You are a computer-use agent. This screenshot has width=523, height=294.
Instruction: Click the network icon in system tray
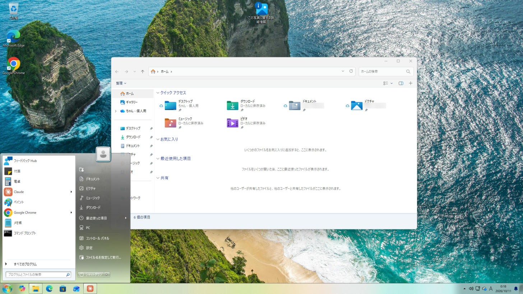pyautogui.click(x=477, y=289)
